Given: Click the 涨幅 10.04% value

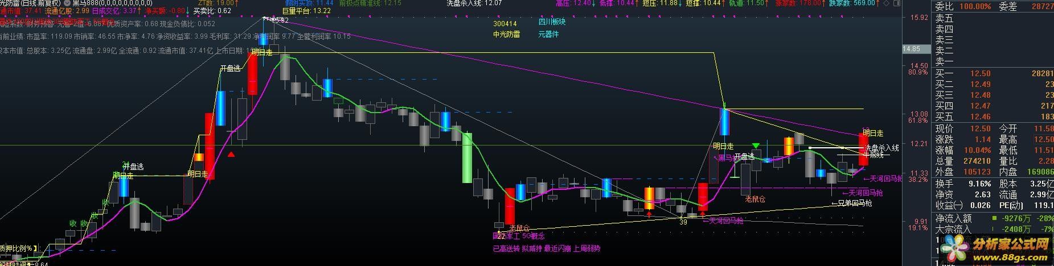Looking at the screenshot, I should pos(977,151).
